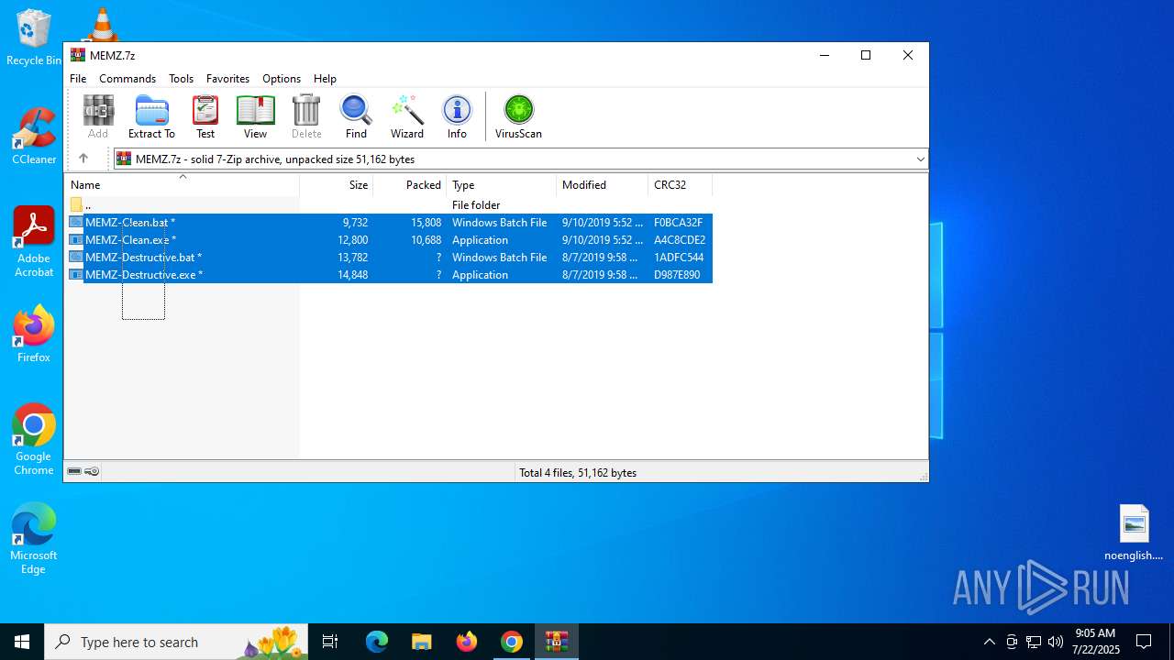Select MEMZ-Clean.bat file
This screenshot has width=1174, height=660.
130,223
